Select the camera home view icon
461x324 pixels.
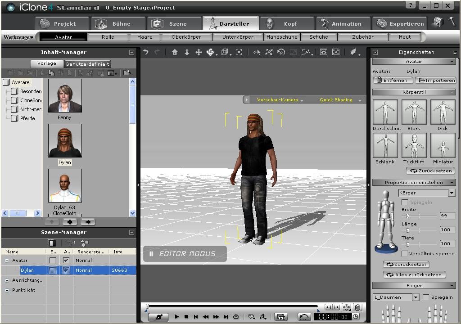coord(175,52)
